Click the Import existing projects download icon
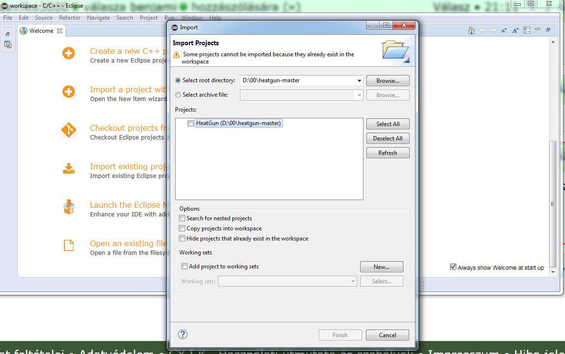Viewport: 565px width, 354px height. click(68, 168)
